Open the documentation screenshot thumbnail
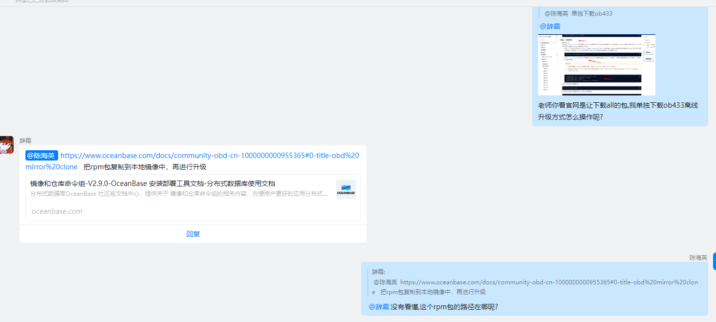Screen dimensions: 716x322 tap(597, 65)
